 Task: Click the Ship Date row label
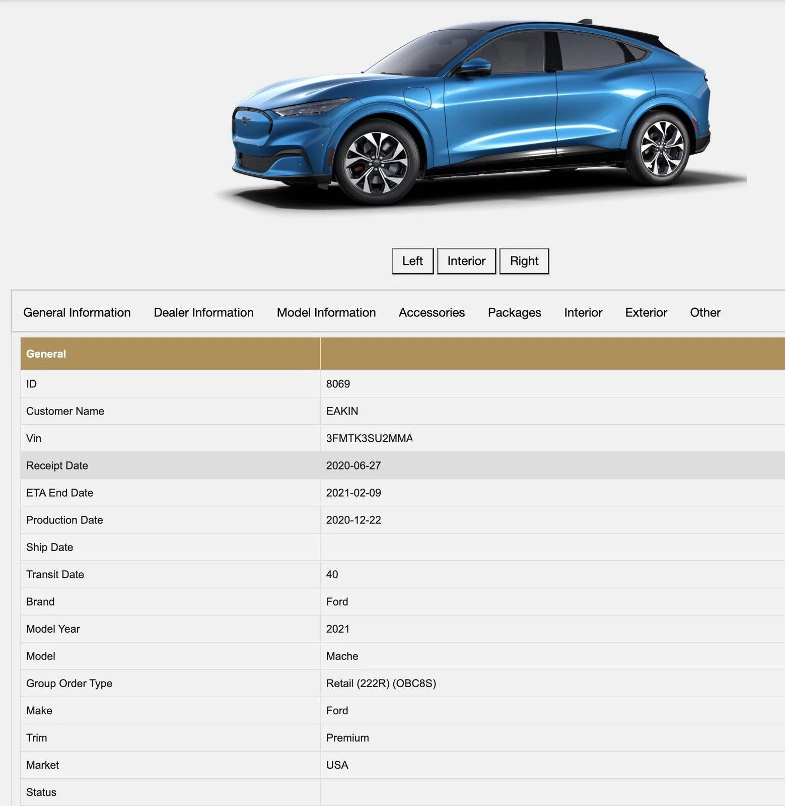(49, 547)
